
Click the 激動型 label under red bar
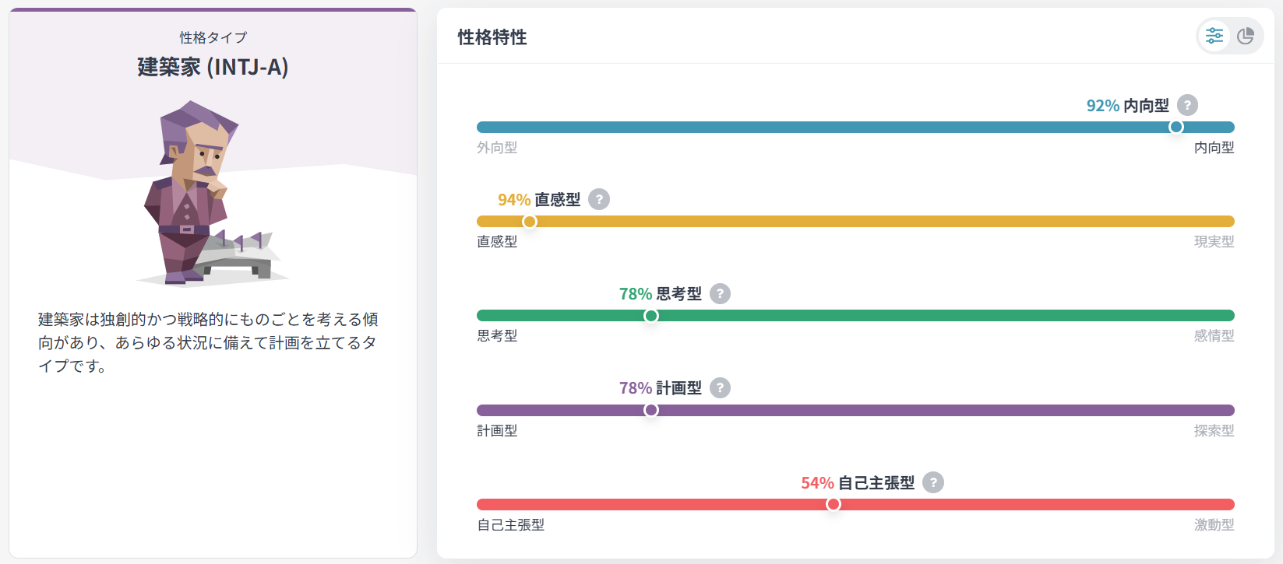click(1214, 525)
